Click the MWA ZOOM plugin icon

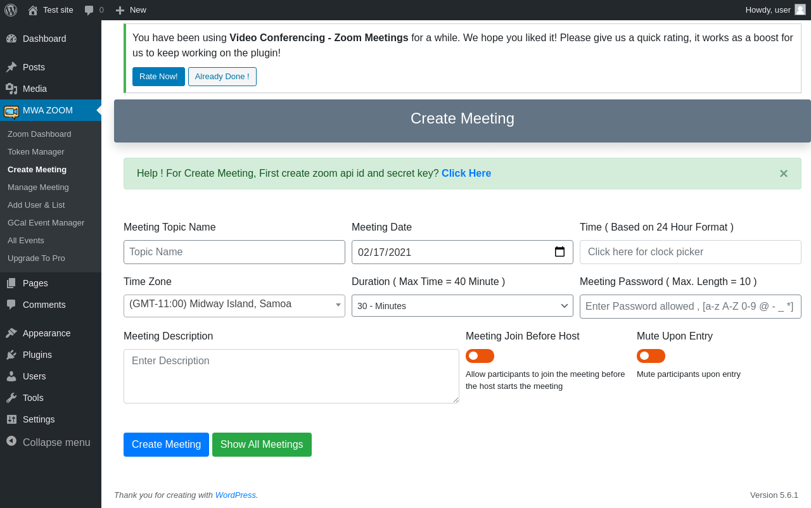(11, 111)
